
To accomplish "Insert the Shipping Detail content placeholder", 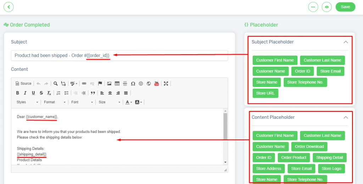I will pos(329,157).
